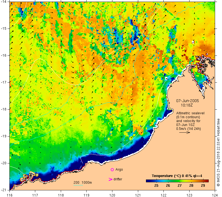Click the longitude axis label '122'
The width and height of the screenshot is (222, 197).
[x=164, y=195]
